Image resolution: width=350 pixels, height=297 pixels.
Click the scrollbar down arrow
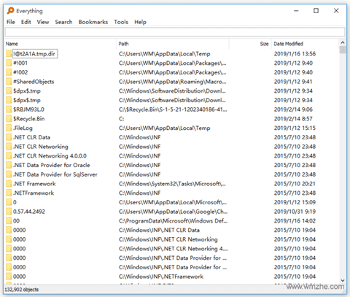343,280
